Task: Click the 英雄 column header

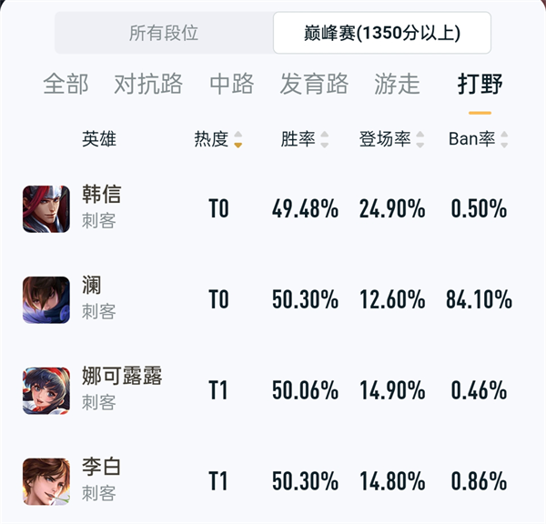Action: [99, 139]
